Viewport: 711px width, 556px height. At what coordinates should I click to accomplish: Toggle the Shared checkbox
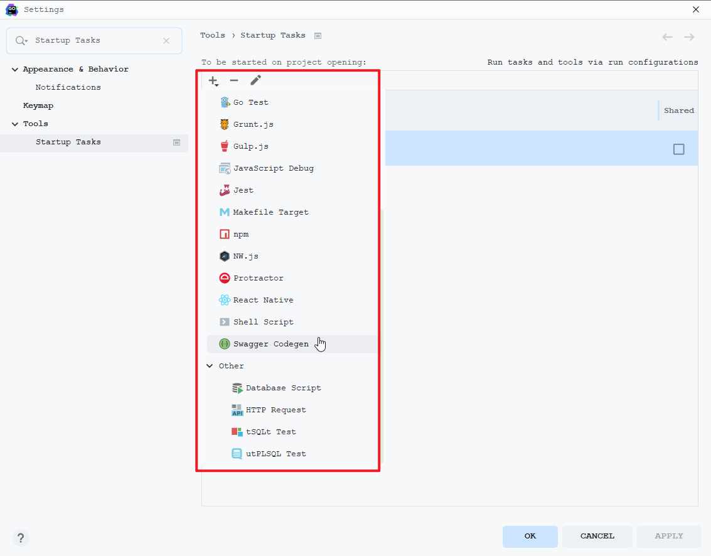(679, 149)
